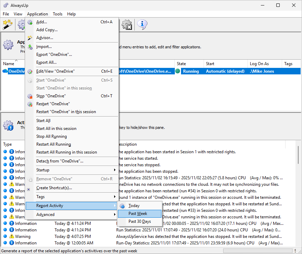Click the magic wand Advisor toolbar icon

pyautogui.click(x=7, y=24)
